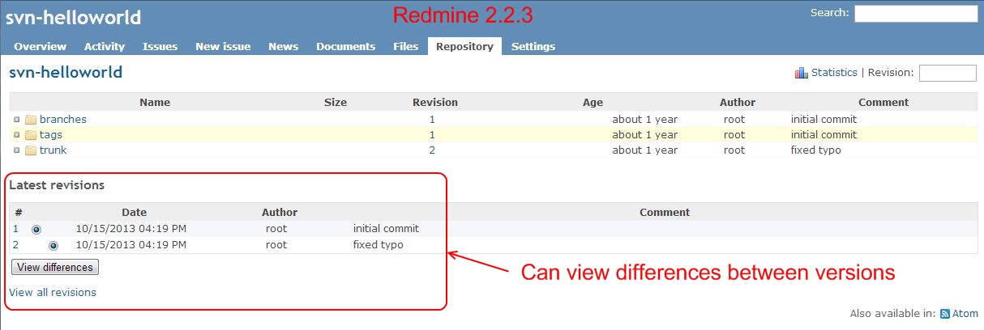
Task: Click the 'initial commit' comment in Latest revisions
Action: click(x=386, y=229)
